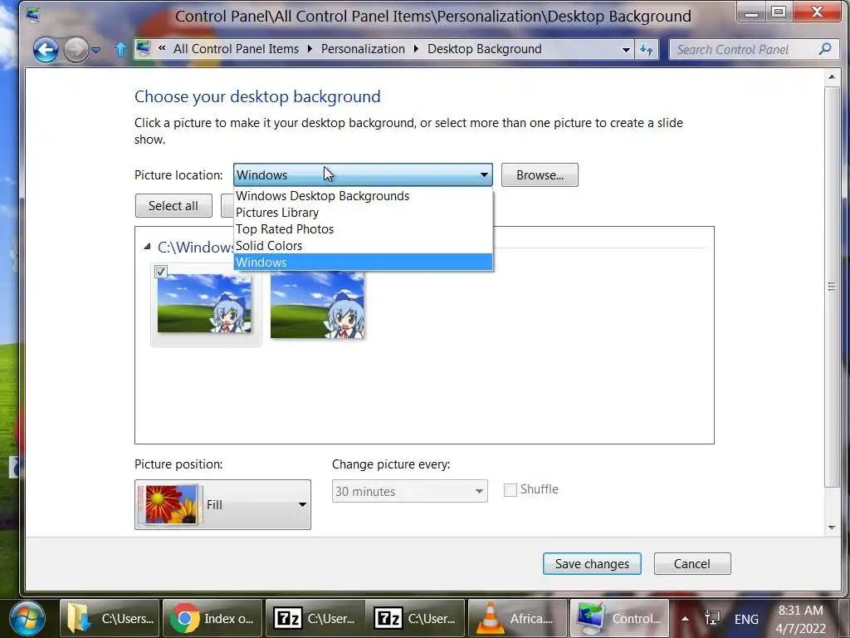The image size is (850, 638).
Task: Switch to C:\Users Explorer taskbar item
Action: point(110,618)
